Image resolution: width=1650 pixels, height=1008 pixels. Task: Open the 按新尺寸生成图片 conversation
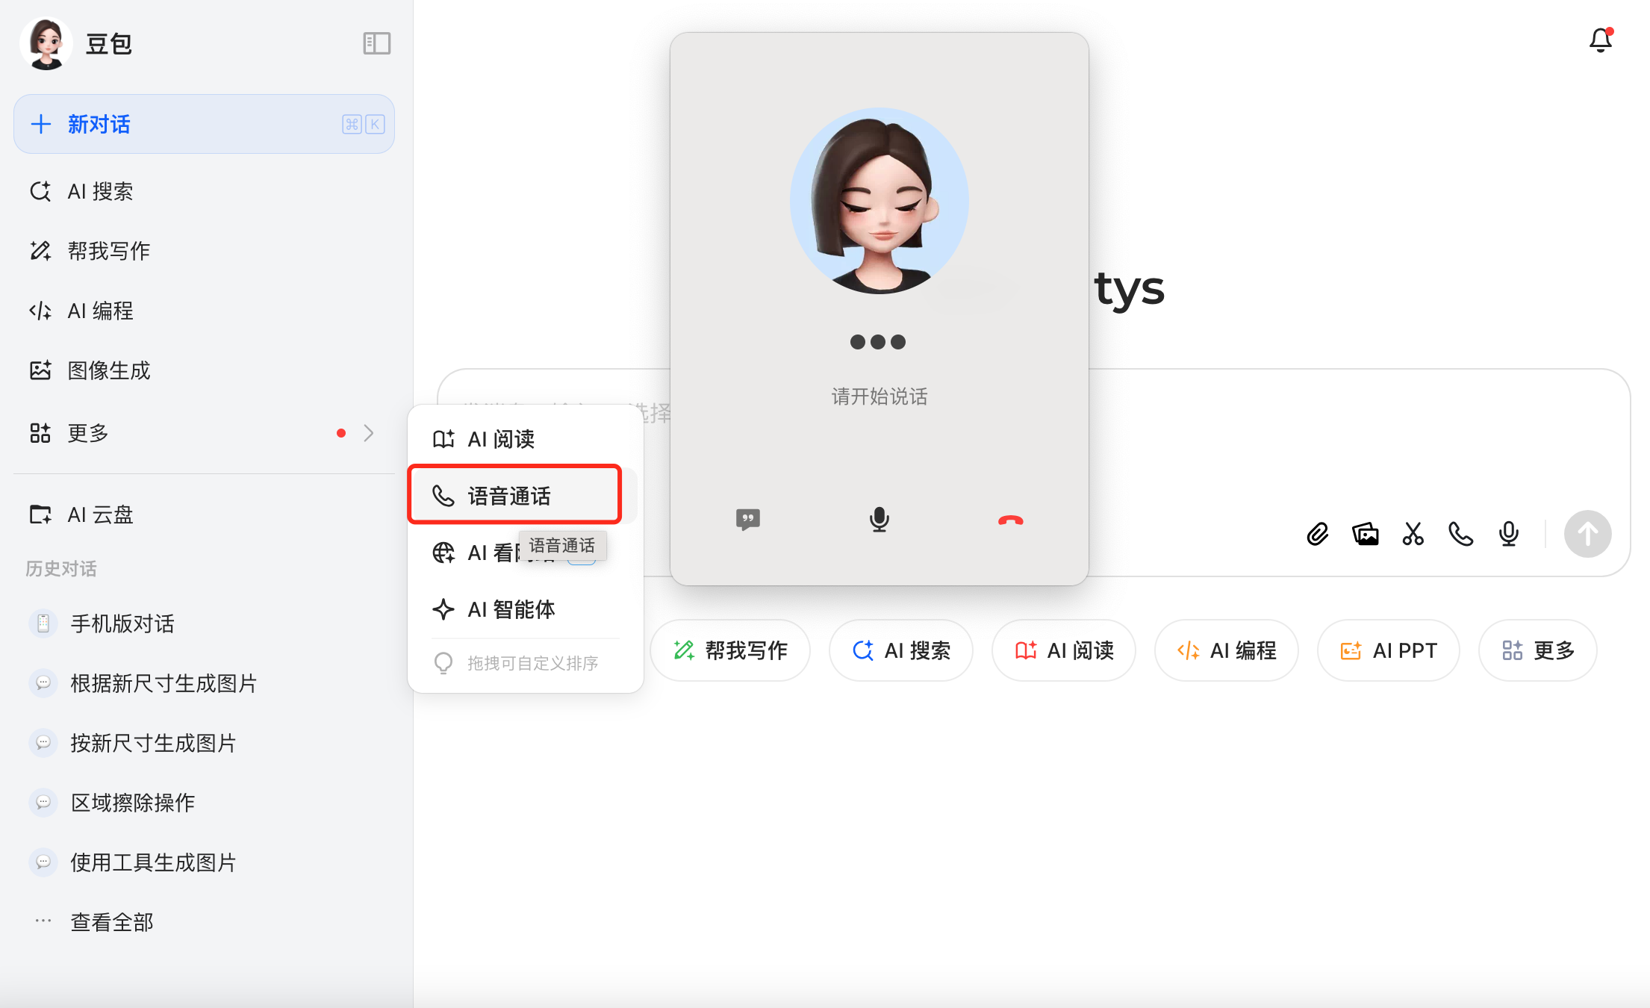[204, 743]
